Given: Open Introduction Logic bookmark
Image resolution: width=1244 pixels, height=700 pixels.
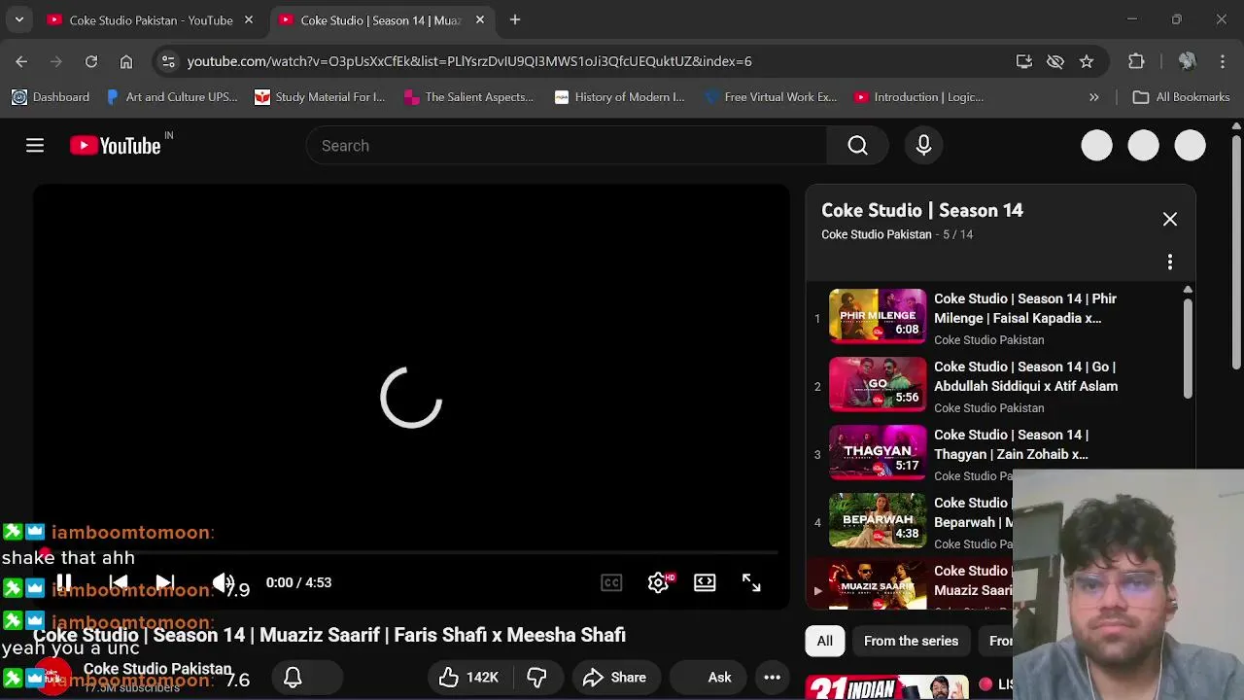Looking at the screenshot, I should 919,97.
